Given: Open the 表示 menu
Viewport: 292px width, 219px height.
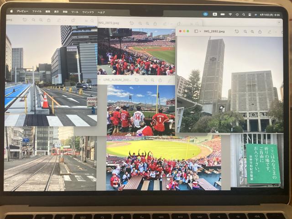Looking at the screenshot, I should coord(57,11).
